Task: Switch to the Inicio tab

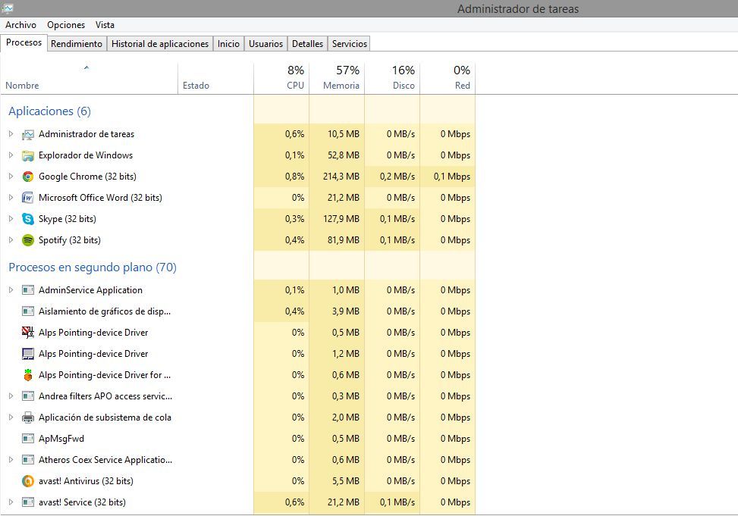Action: coord(229,44)
